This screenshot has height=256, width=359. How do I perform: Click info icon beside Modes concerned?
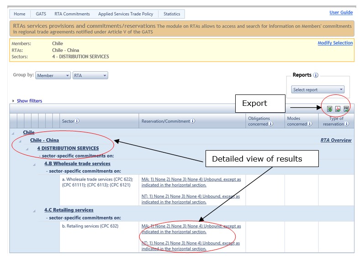[x=310, y=124]
